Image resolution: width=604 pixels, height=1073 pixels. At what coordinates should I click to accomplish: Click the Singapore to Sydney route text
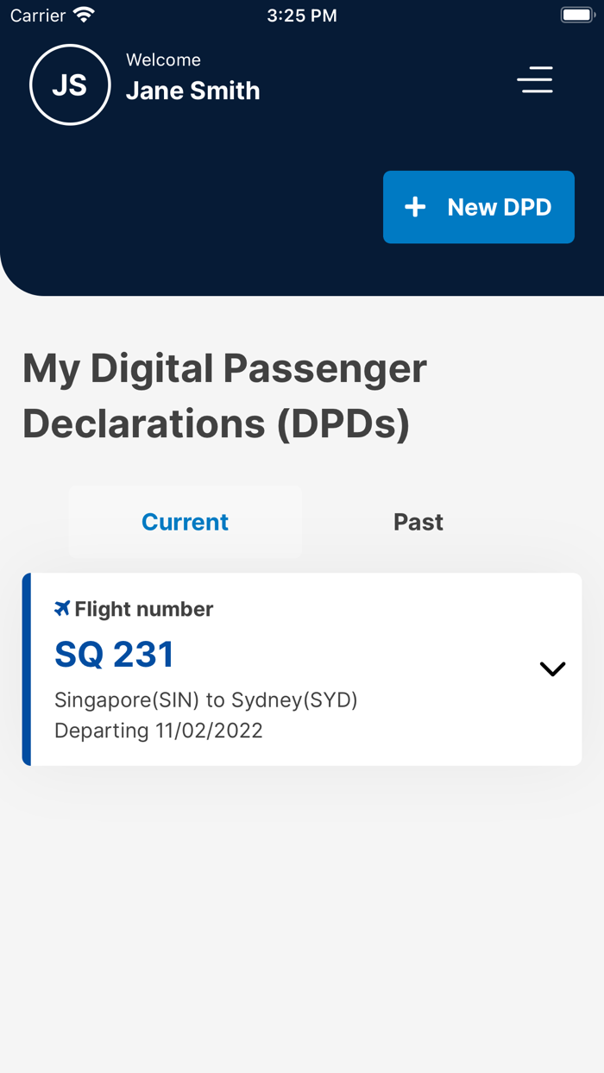205,700
